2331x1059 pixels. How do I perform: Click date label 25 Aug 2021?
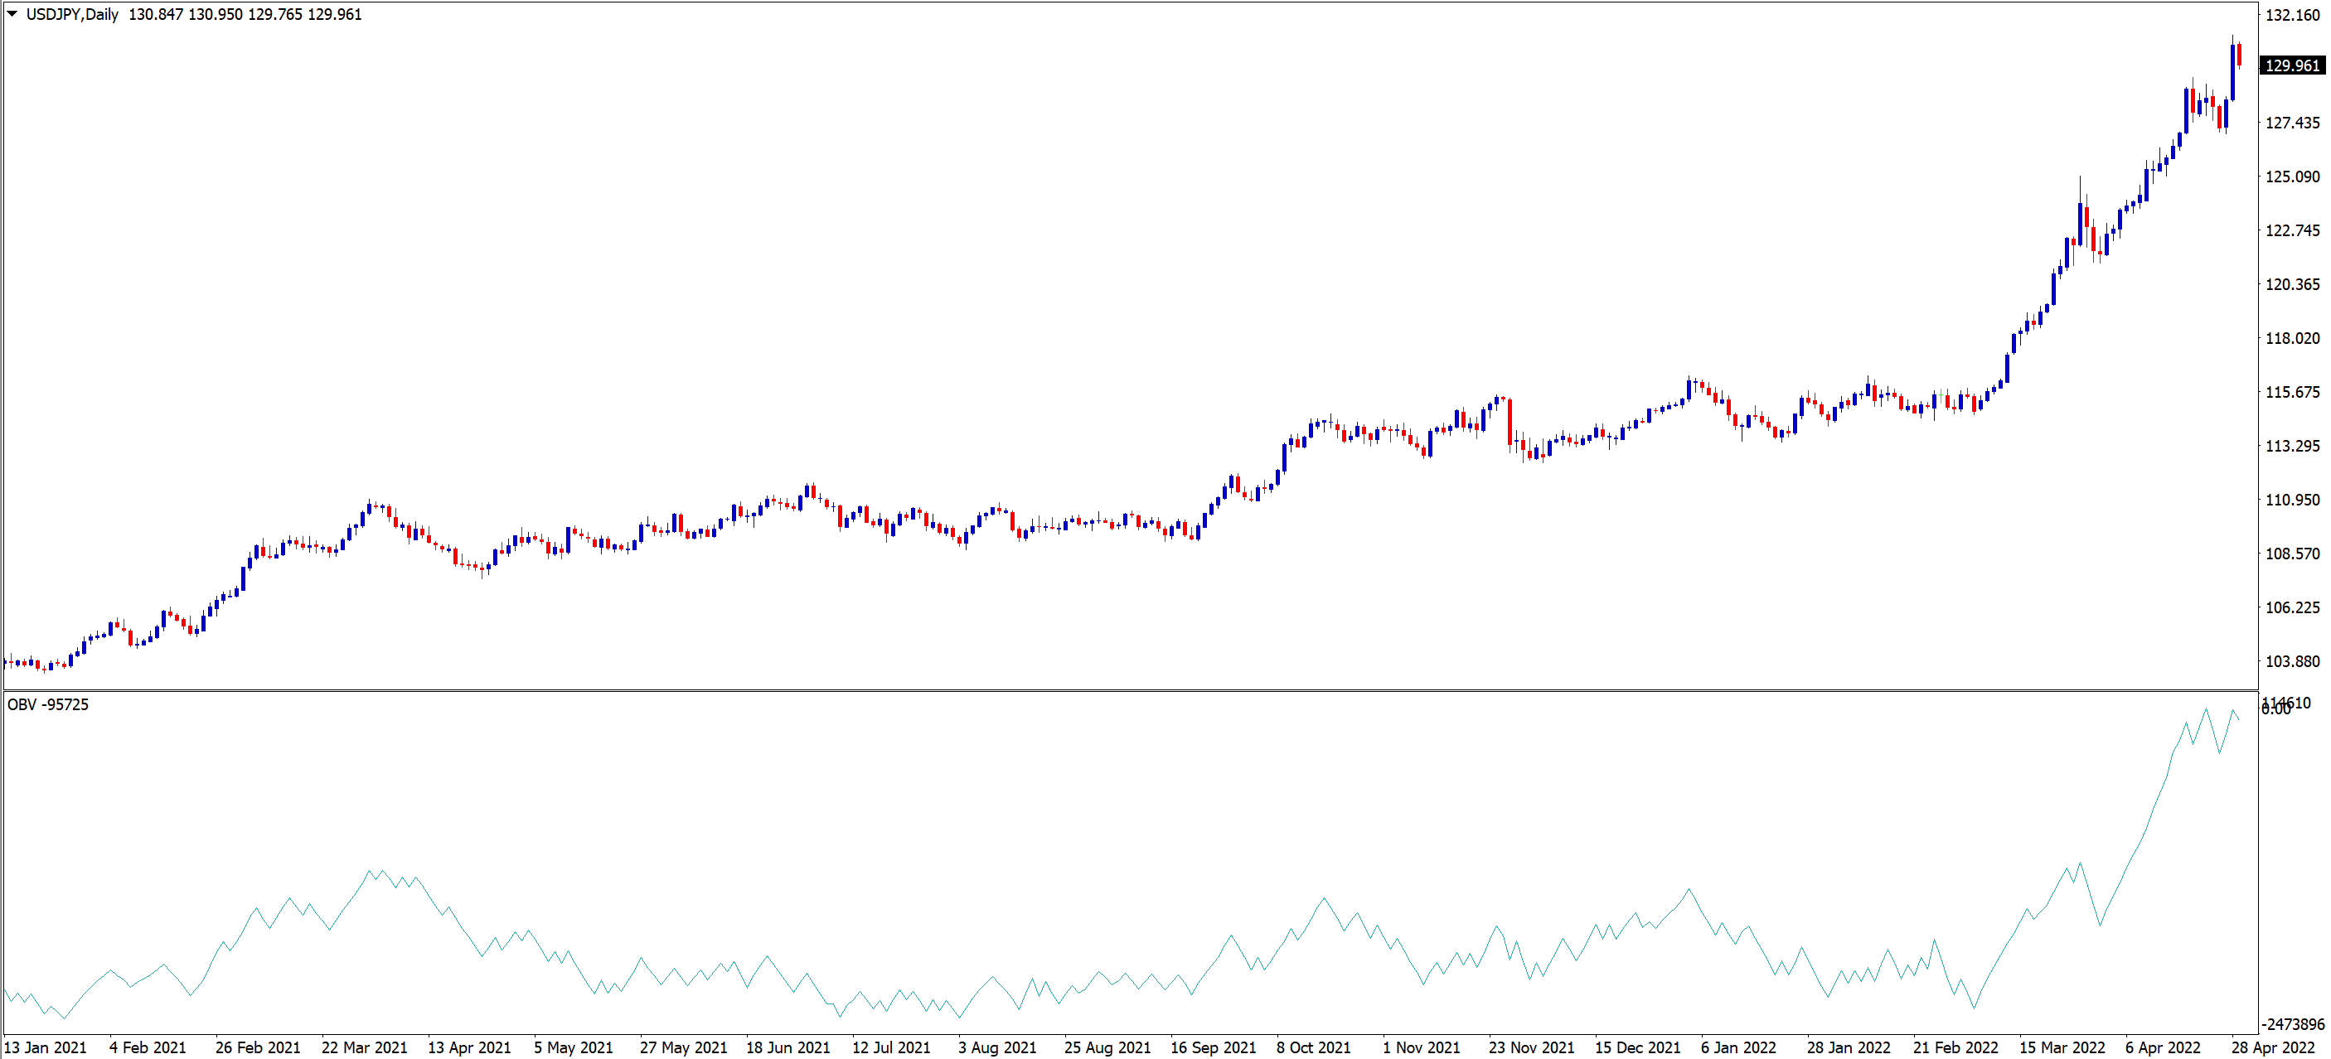1107,1047
